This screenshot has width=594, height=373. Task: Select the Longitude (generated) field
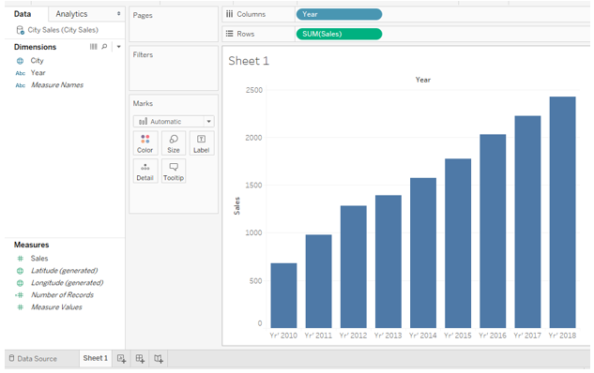[x=67, y=283]
